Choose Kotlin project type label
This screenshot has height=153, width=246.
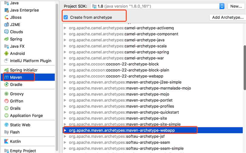coord(15,142)
